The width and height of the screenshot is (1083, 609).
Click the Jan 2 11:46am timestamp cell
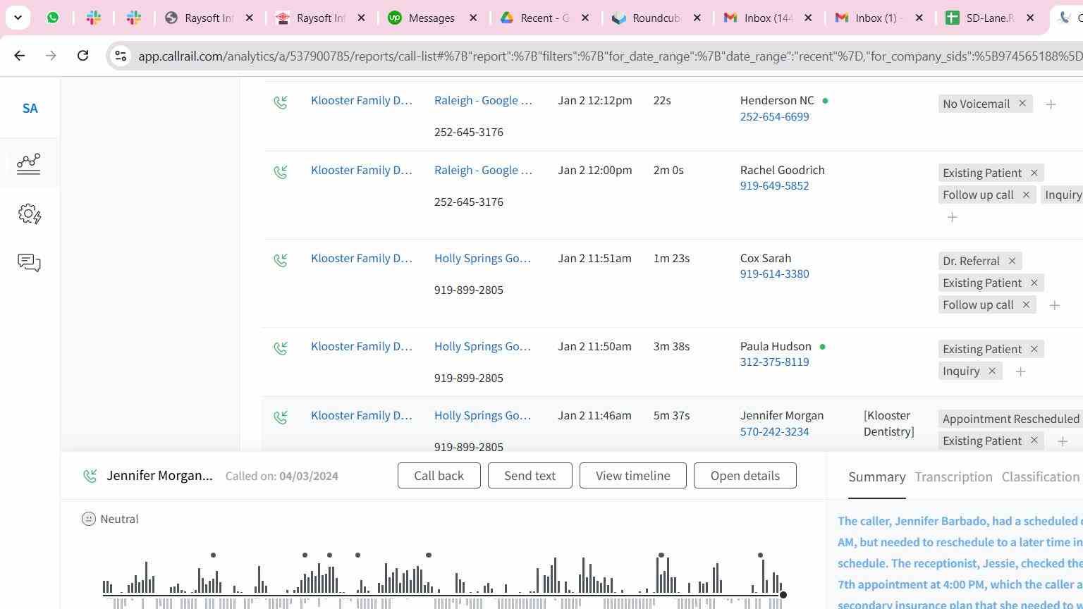pos(594,415)
